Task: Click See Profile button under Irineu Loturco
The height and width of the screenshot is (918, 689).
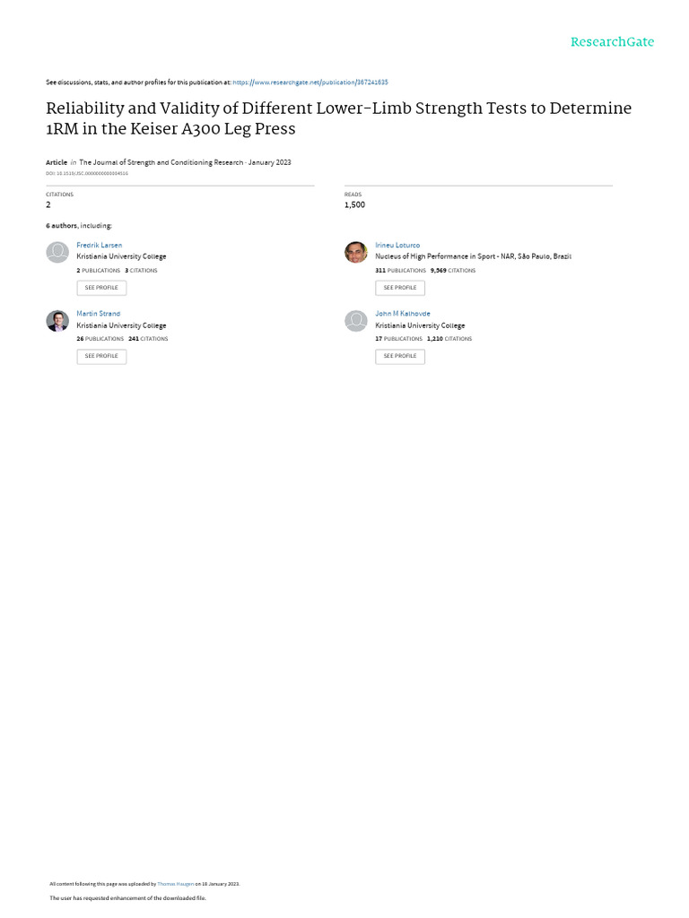Action: point(400,288)
